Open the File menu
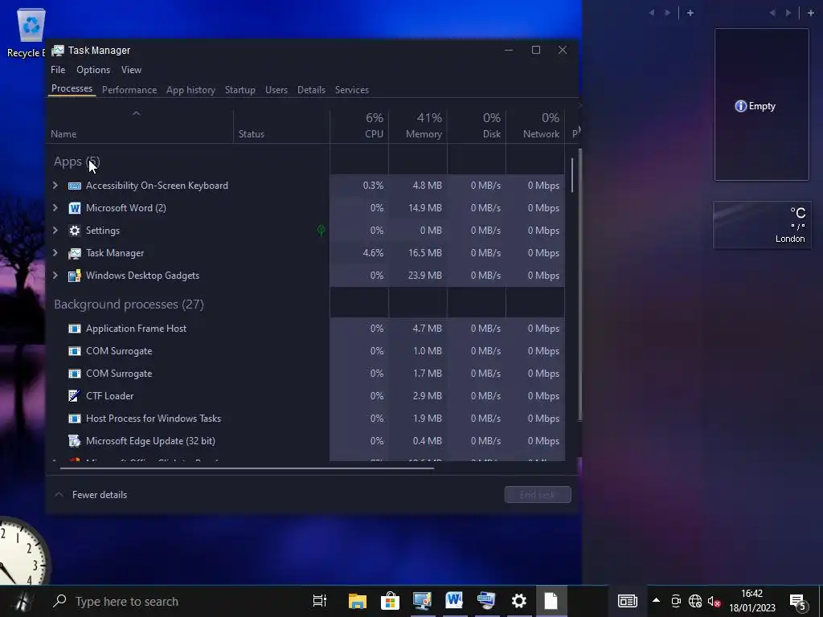 tap(58, 70)
